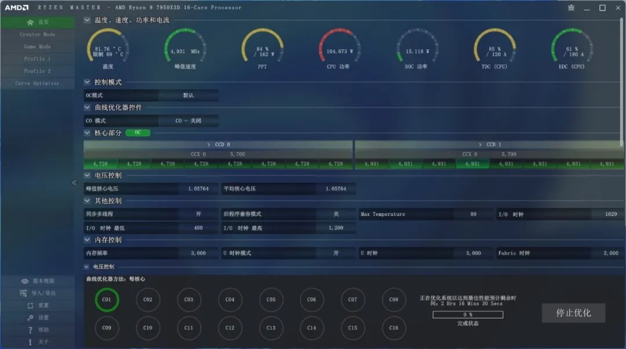Select core C04

(x=230, y=300)
